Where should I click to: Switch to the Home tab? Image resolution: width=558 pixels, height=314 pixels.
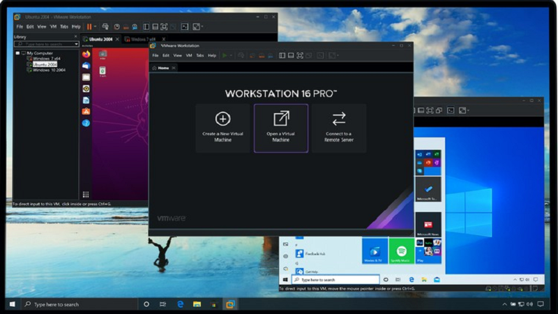tap(163, 68)
